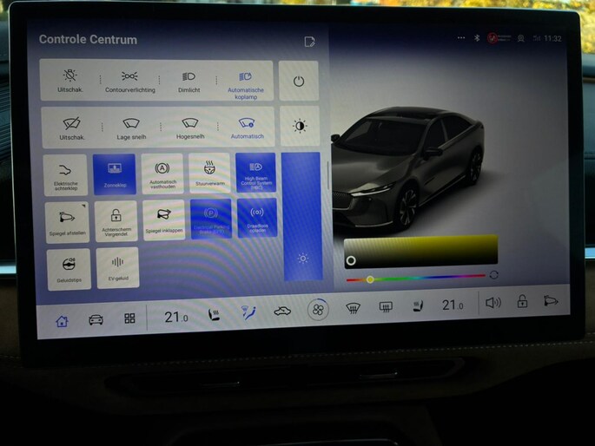Open the apps grid icon

(x=129, y=318)
